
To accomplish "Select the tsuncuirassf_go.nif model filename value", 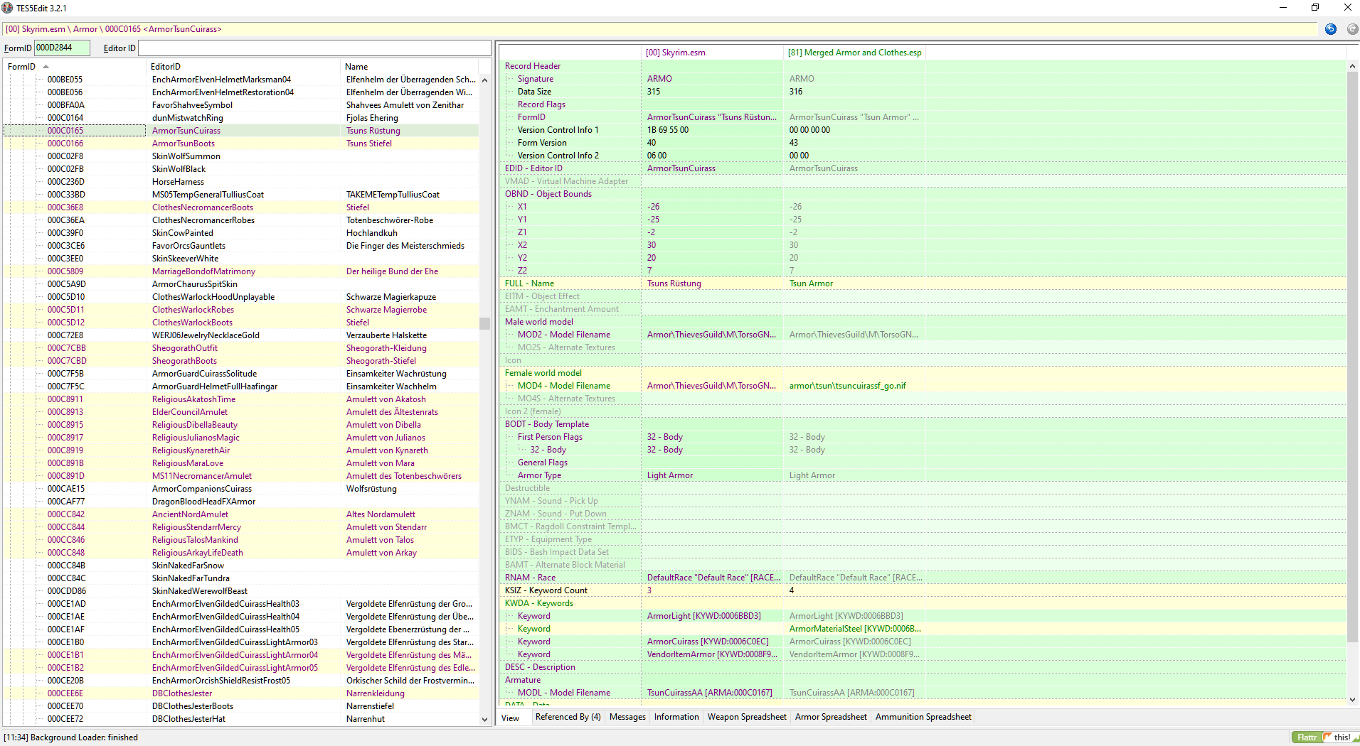I will pyautogui.click(x=847, y=386).
